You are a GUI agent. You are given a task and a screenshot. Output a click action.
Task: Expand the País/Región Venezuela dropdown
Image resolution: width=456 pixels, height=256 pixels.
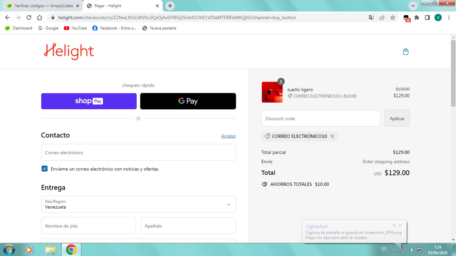[138, 204]
